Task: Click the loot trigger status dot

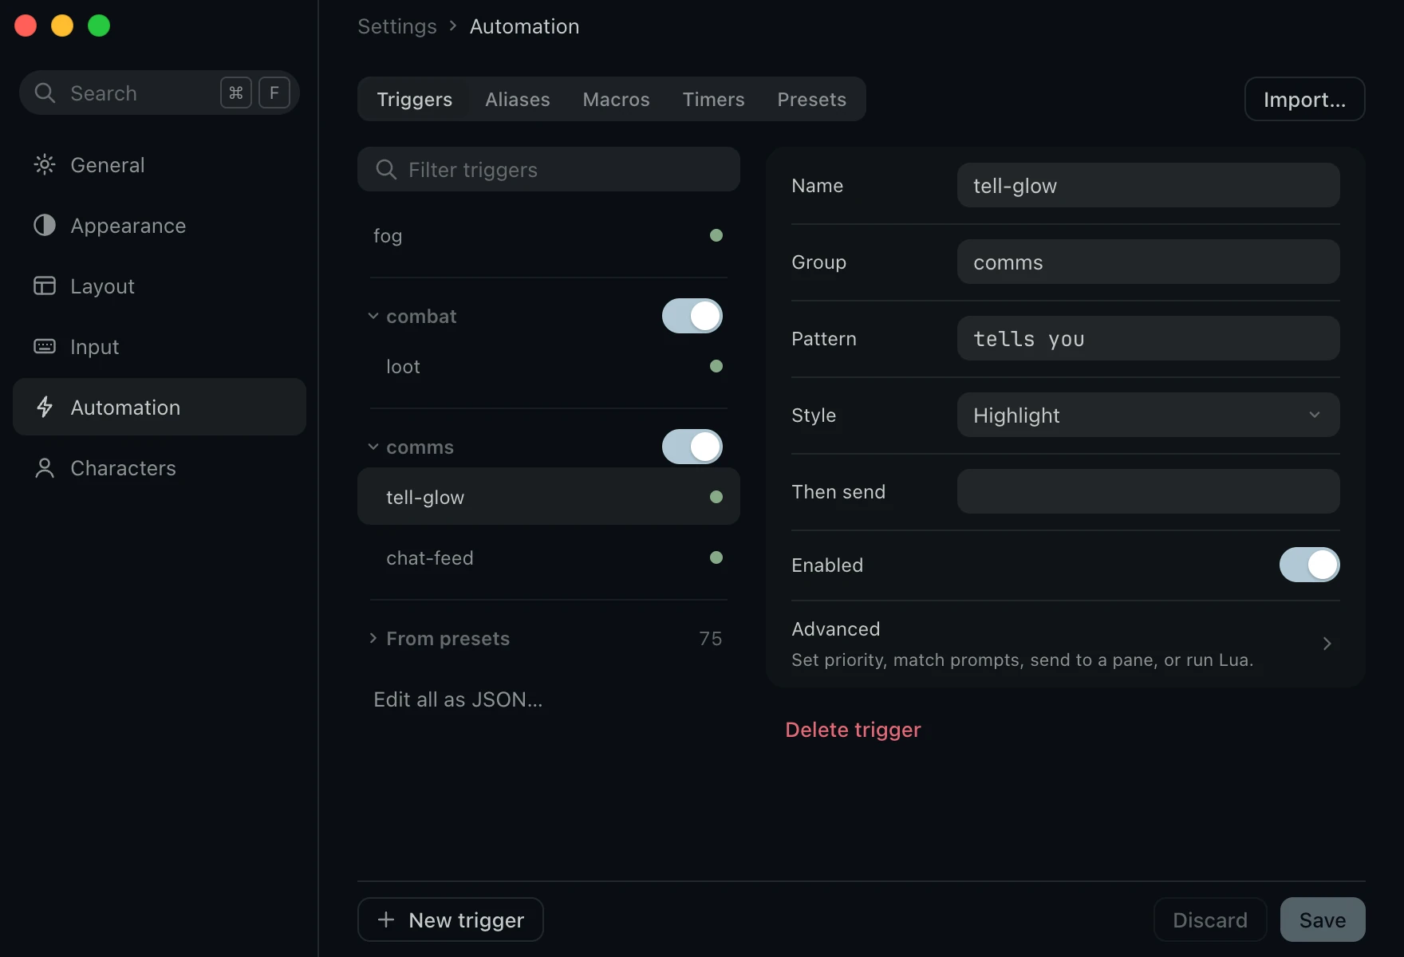Action: pyautogui.click(x=716, y=367)
